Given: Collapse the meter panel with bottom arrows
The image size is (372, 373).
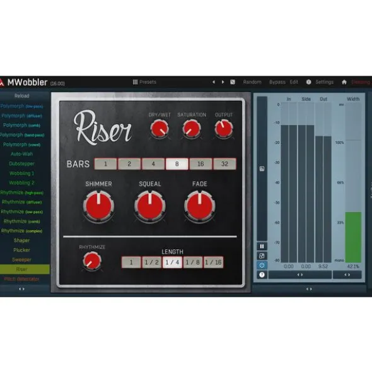Looking at the screenshot, I should pos(309,289).
